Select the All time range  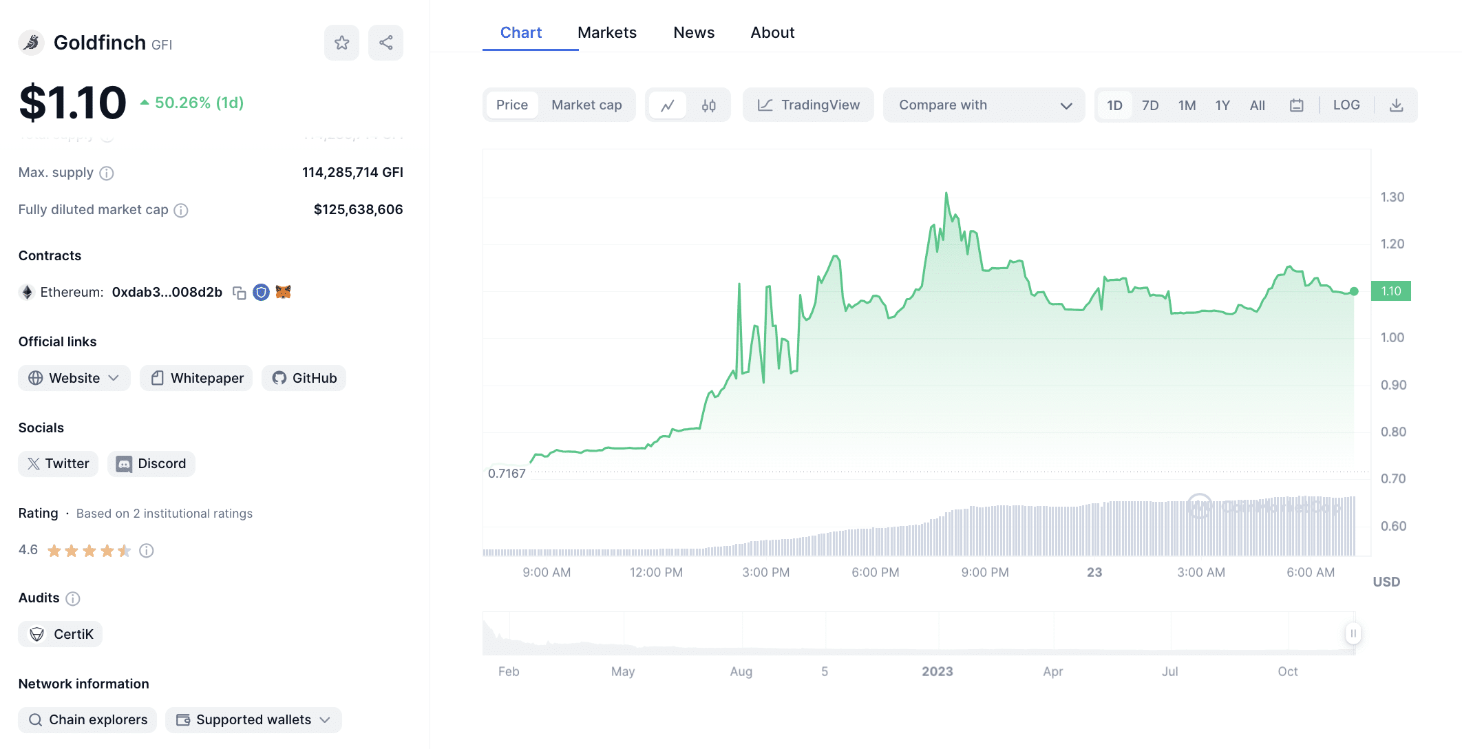(x=1258, y=105)
